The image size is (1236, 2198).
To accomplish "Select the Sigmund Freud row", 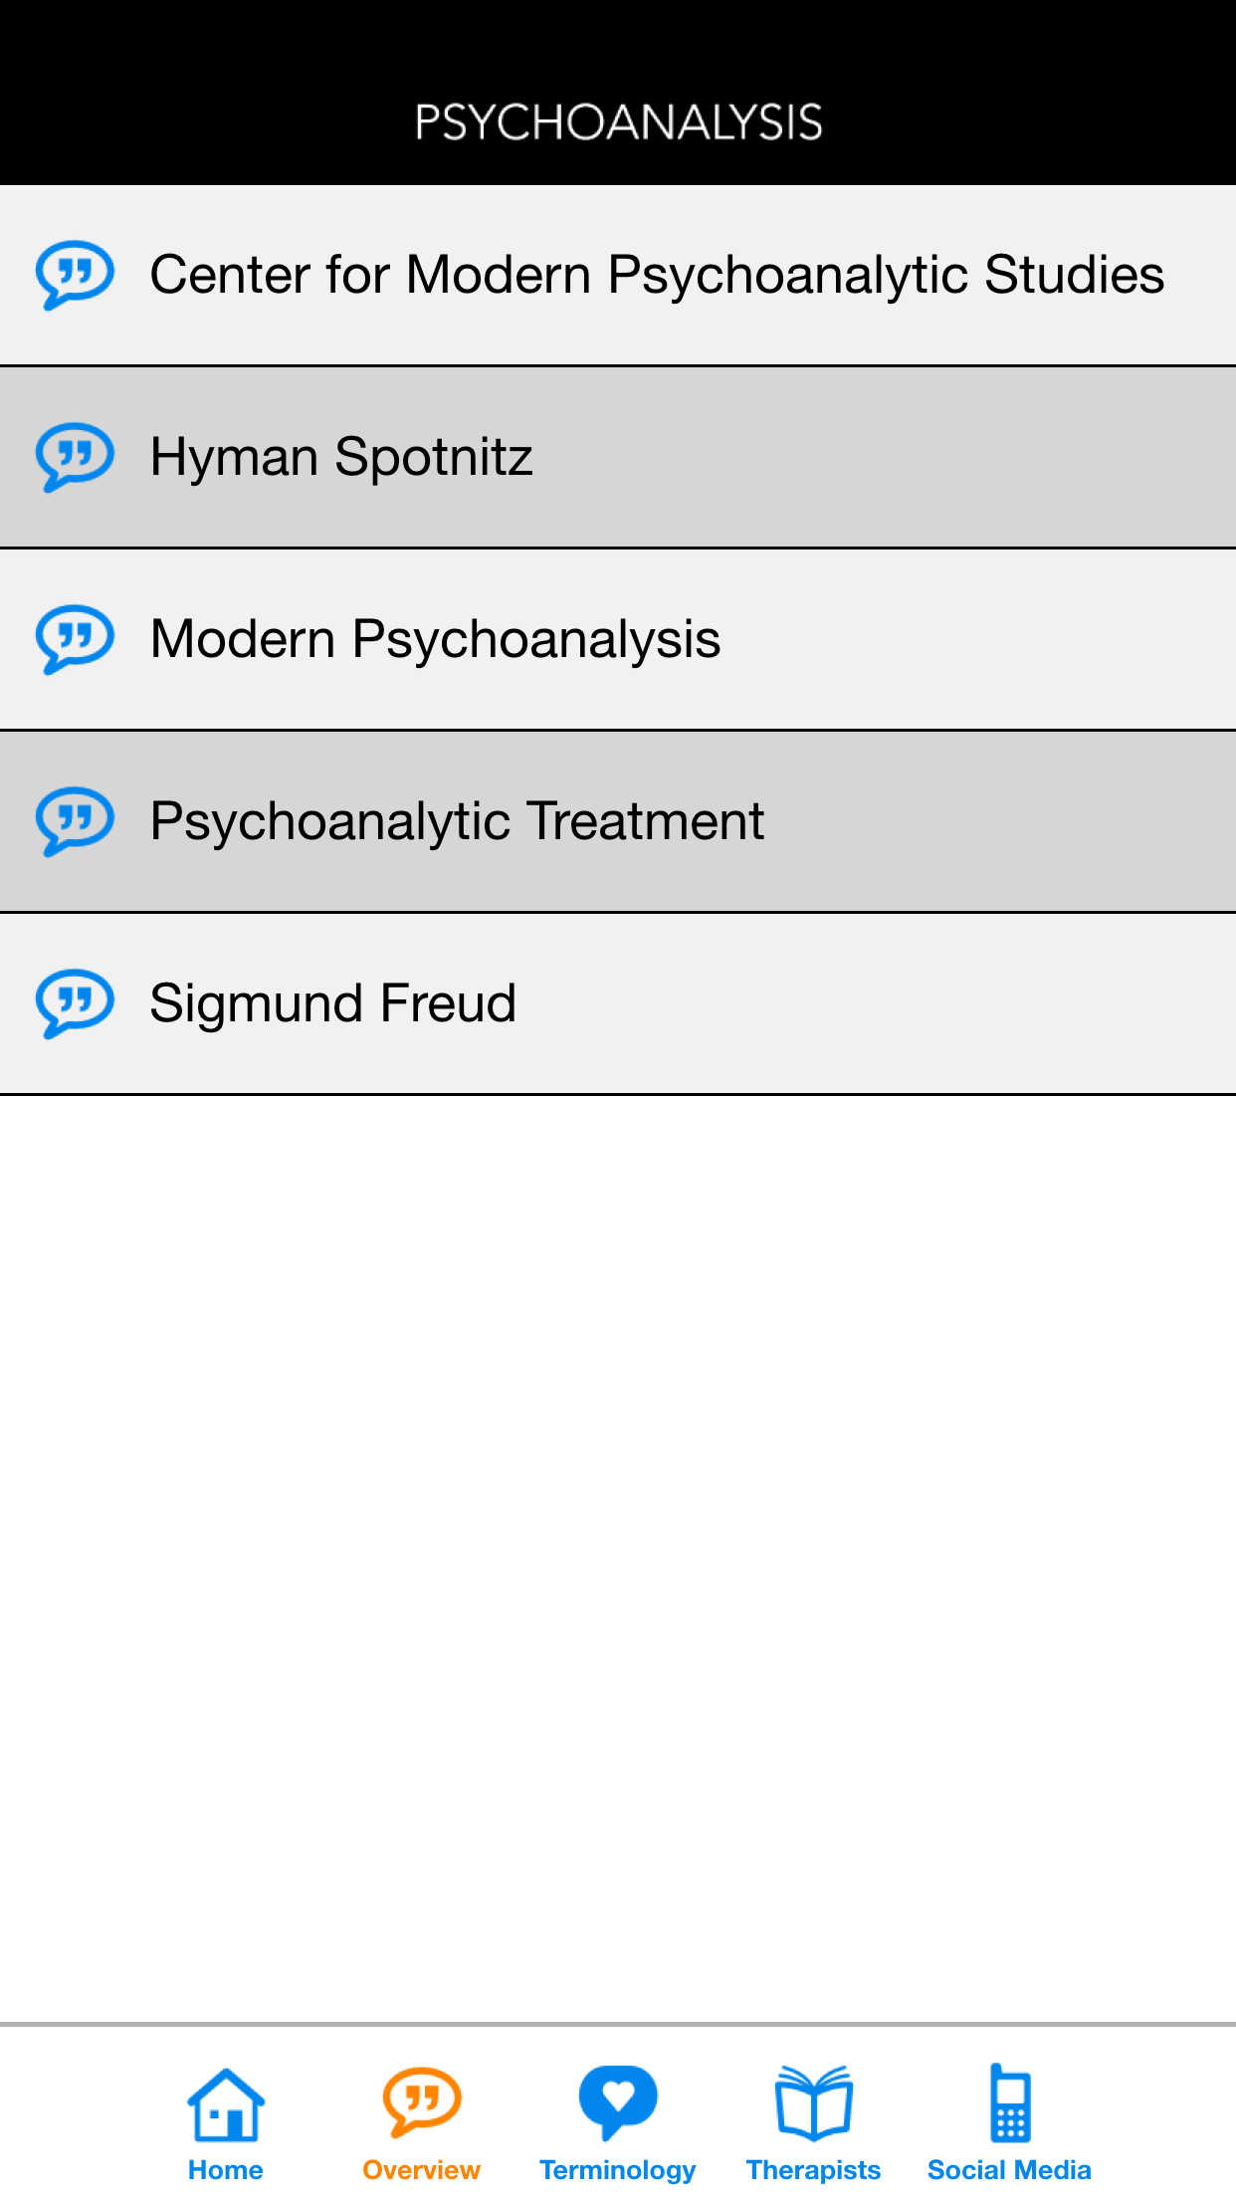I will pos(618,1002).
